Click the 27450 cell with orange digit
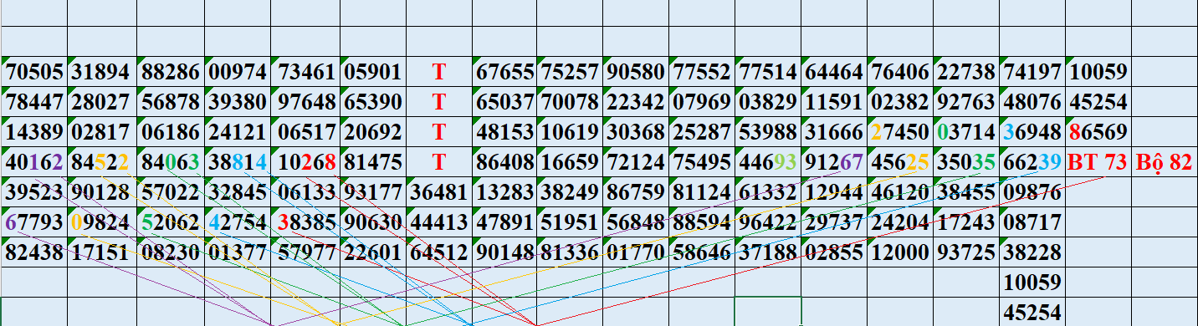Screen dimensions: 1198x326 (x=900, y=132)
